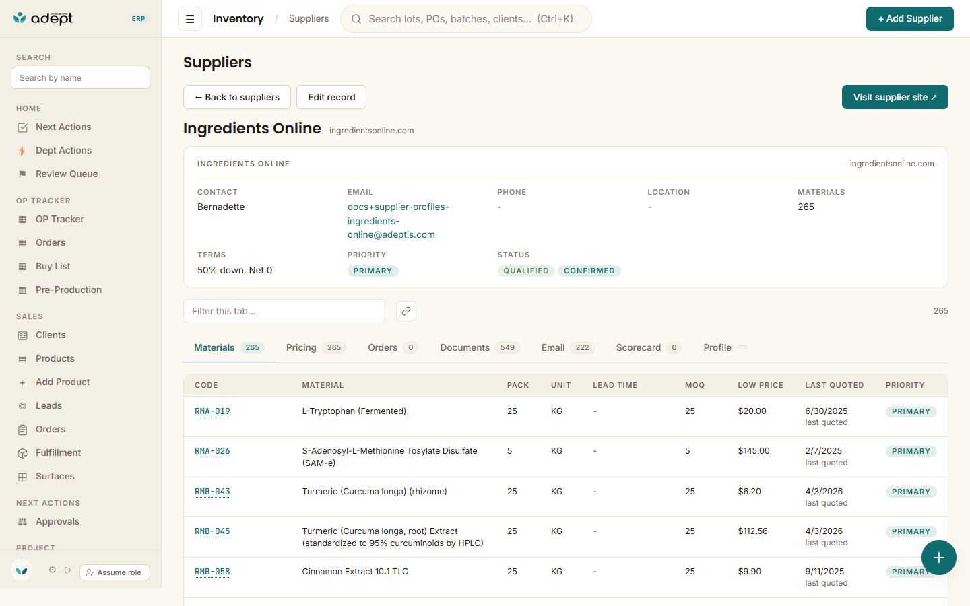This screenshot has height=606, width=970.
Task: Click the Add Supplier button
Action: (910, 19)
